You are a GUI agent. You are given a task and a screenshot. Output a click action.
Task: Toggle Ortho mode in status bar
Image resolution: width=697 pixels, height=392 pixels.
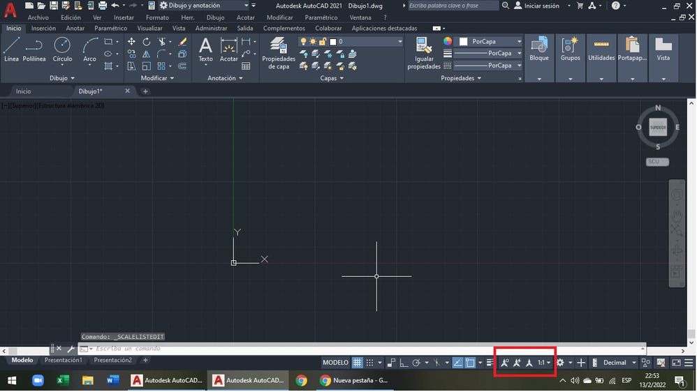[404, 363]
